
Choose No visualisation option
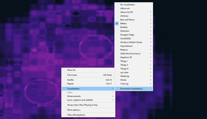coord(127,5)
